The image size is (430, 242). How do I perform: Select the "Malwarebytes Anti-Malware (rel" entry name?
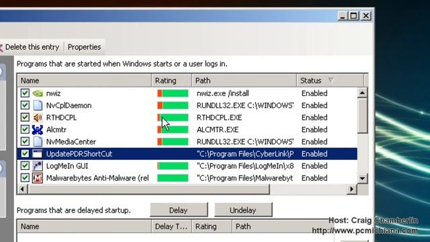click(97, 177)
